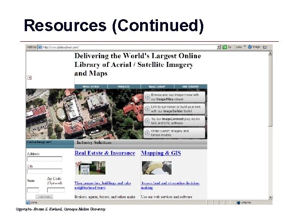
Task: Click the vertical scrollbar thumb
Action: pyautogui.click(x=270, y=91)
